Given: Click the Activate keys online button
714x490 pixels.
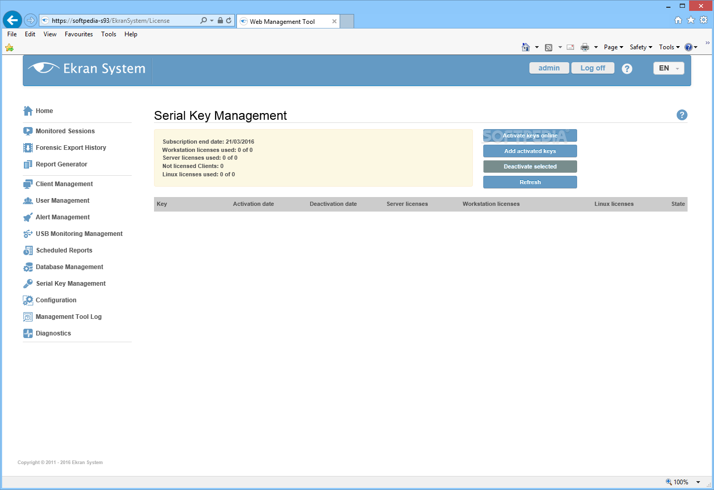Looking at the screenshot, I should [530, 135].
